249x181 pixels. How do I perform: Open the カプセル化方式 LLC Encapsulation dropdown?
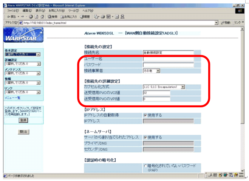coord(164,87)
